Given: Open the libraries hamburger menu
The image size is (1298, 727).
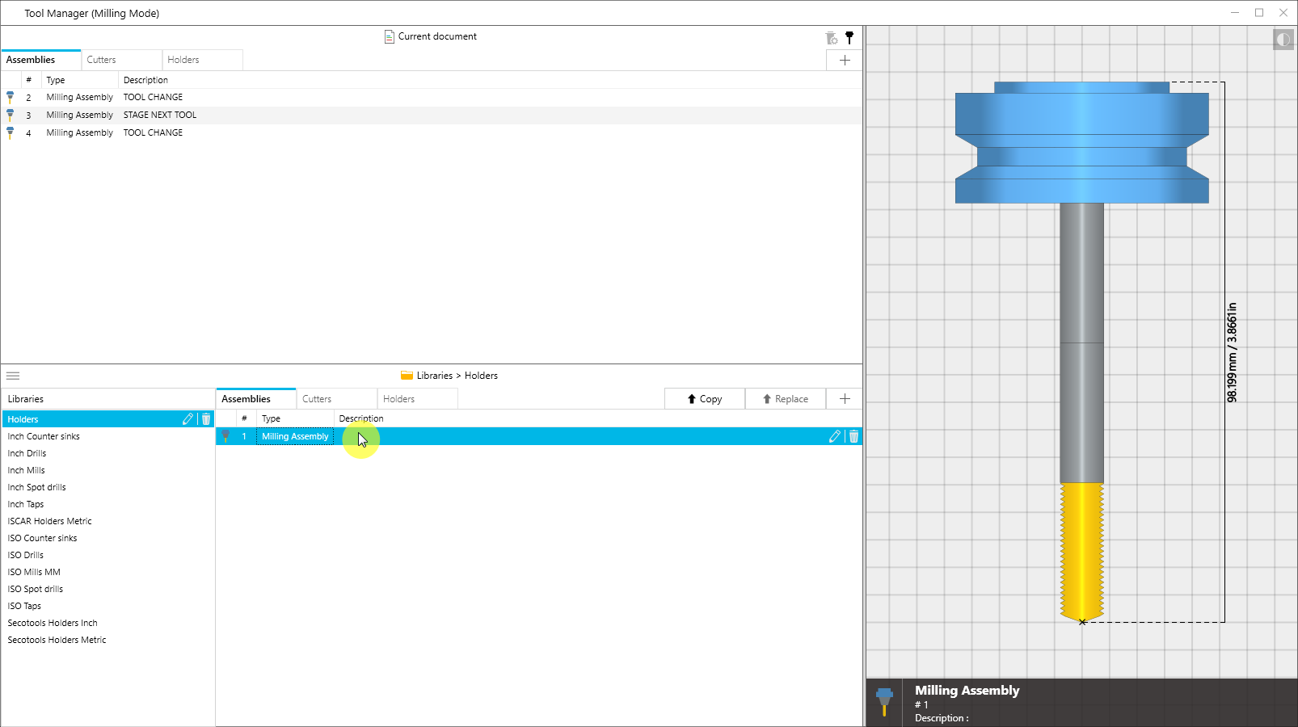Looking at the screenshot, I should (13, 376).
